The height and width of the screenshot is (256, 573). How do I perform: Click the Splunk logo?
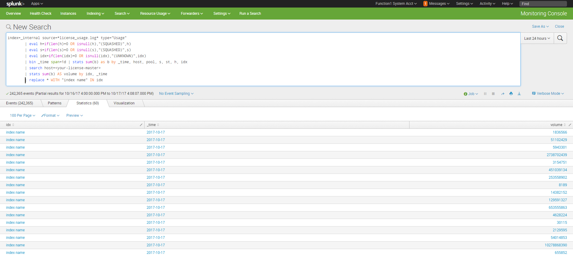[x=15, y=4]
